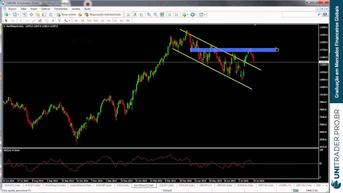Switch chart to bar chart icon
Screen dimensions: 343x193
click(x=128, y=14)
